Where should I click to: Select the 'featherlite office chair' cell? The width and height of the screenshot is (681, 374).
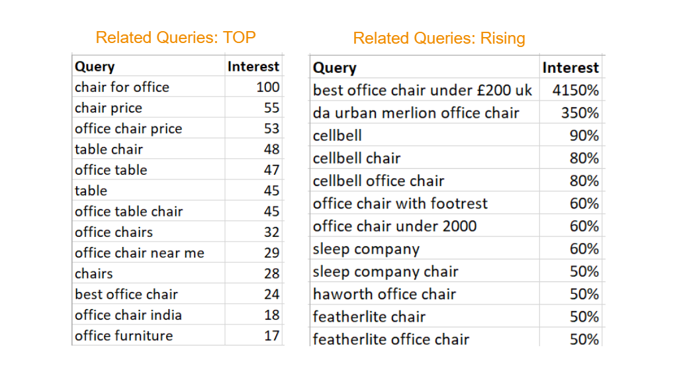pos(391,339)
